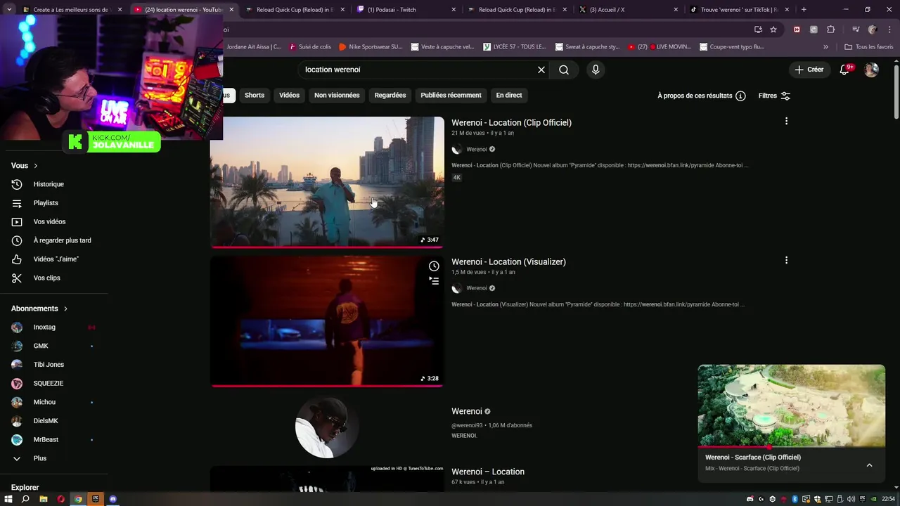900x506 pixels.
Task: Open the Tous les favoris folder
Action: pyautogui.click(x=868, y=47)
